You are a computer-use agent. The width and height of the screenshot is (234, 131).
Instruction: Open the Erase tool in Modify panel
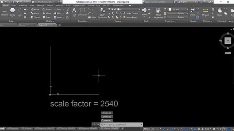point(68,9)
